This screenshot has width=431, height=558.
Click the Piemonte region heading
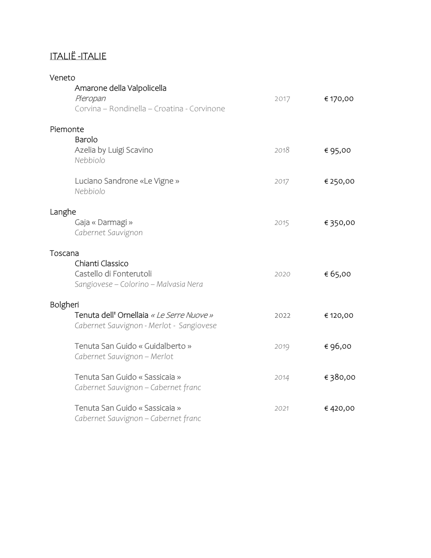point(67,129)
